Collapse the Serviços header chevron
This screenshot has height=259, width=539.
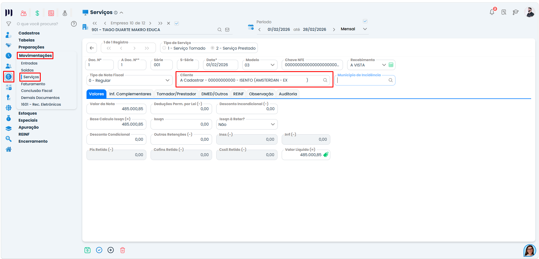[x=121, y=13]
